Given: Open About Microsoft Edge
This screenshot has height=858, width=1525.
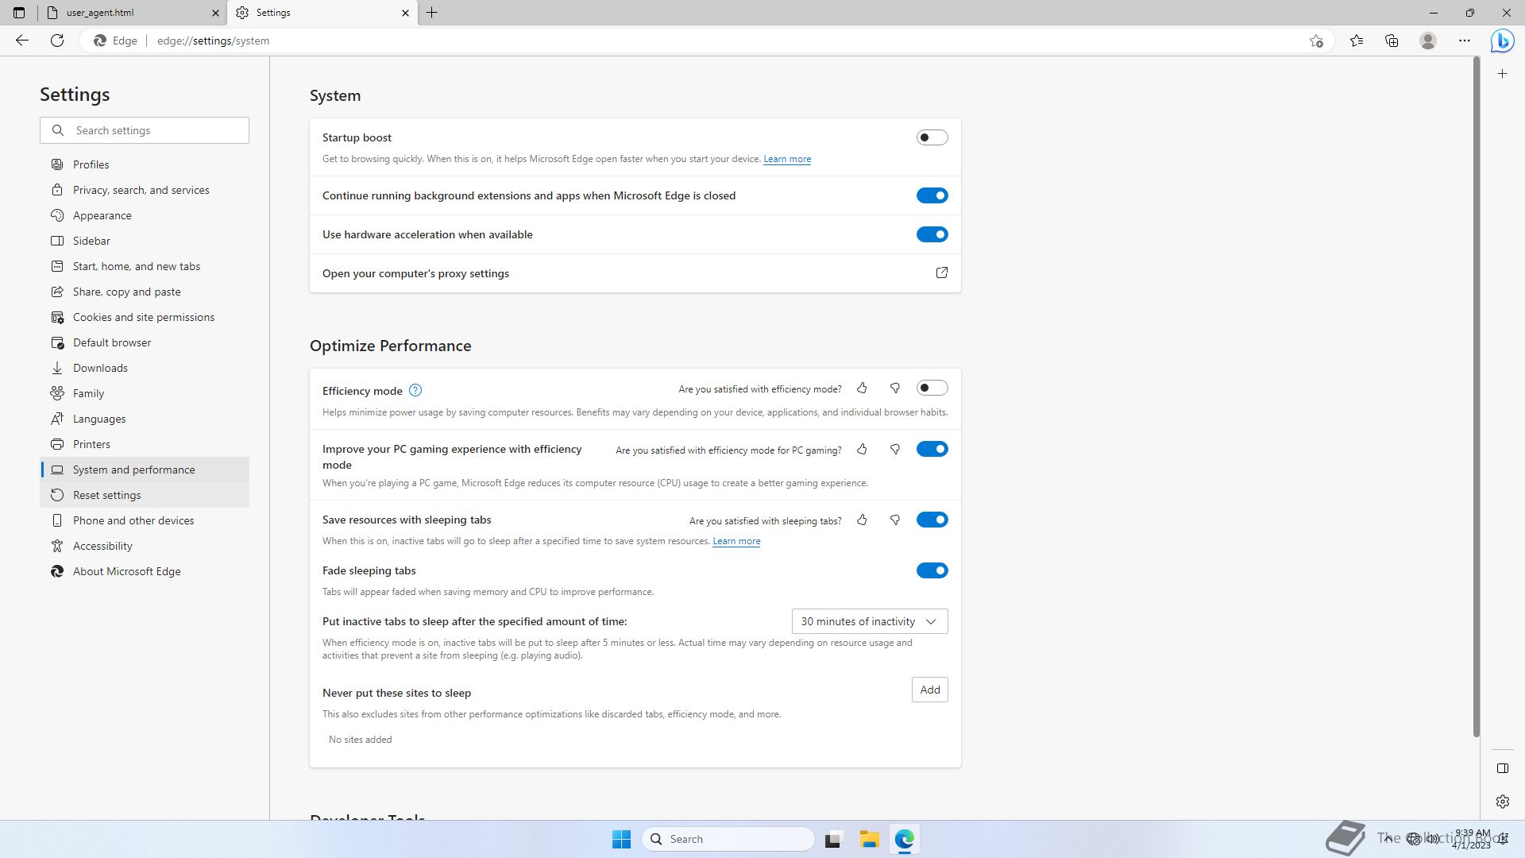Looking at the screenshot, I should (x=145, y=571).
